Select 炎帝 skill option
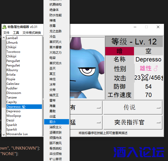168x161 pixels. click(x=57, y=90)
